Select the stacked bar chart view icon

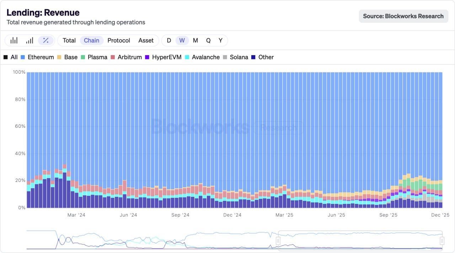click(30, 40)
